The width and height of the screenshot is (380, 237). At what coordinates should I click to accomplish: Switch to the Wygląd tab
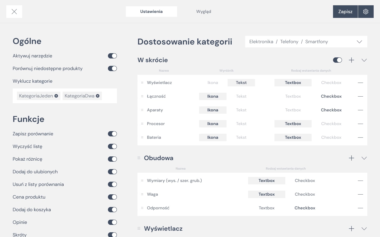click(203, 12)
